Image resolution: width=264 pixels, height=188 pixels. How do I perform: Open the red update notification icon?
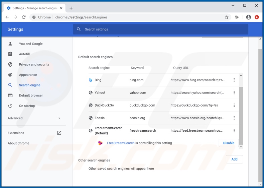pyautogui.click(x=257, y=17)
